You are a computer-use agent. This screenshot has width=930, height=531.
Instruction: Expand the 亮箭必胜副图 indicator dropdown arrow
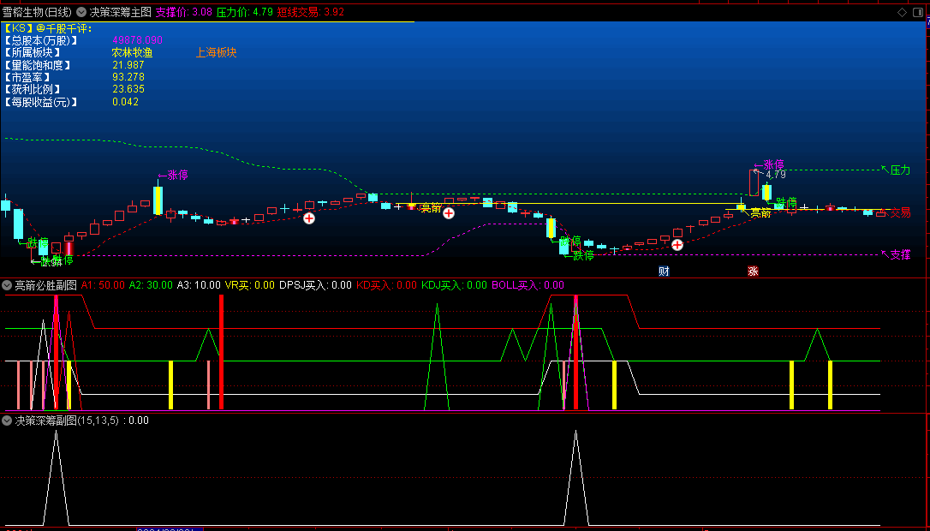click(x=8, y=284)
